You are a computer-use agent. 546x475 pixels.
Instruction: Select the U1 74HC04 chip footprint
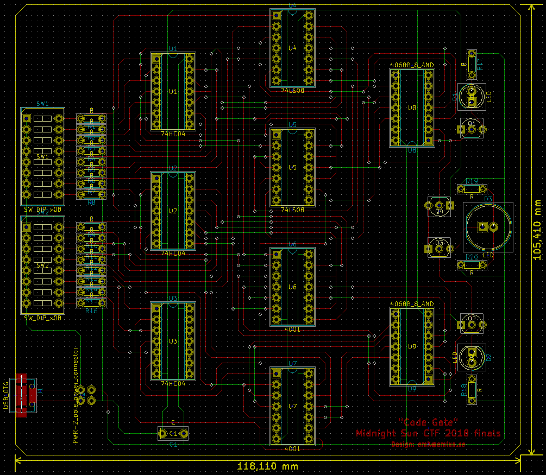tap(173, 92)
